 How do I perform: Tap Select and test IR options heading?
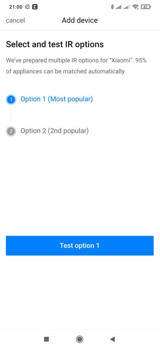tap(55, 45)
